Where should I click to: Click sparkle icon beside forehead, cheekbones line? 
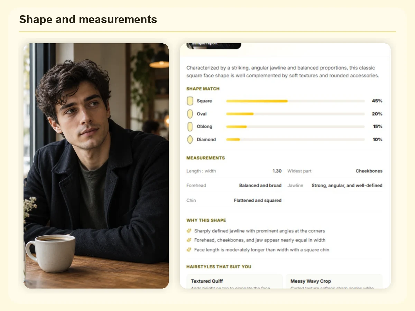tap(189, 240)
